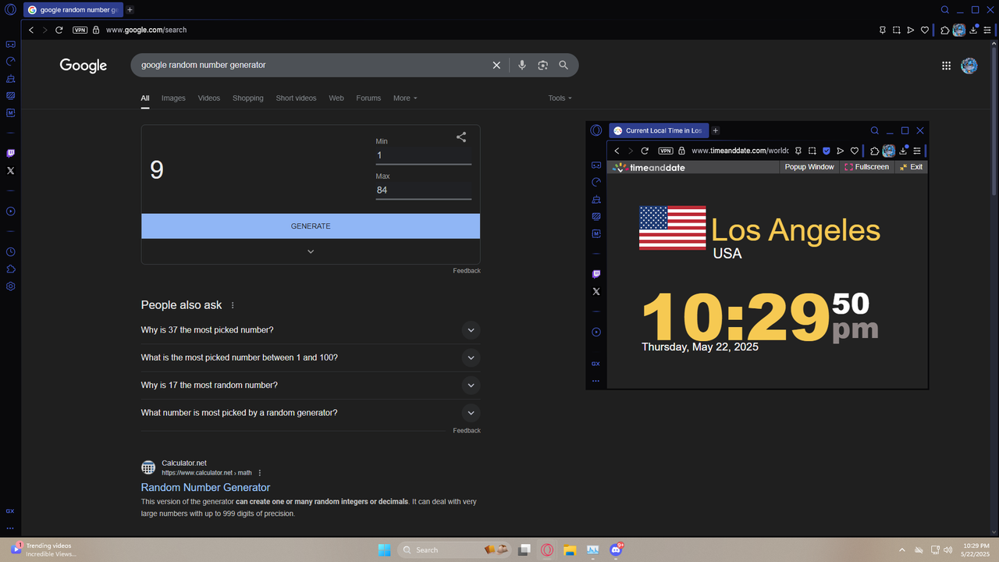Switch to Short videos search tab

click(296, 98)
